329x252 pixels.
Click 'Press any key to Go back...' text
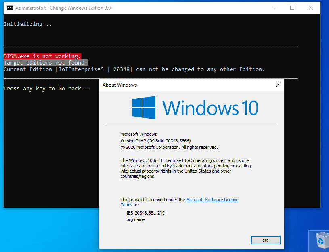tap(47, 88)
